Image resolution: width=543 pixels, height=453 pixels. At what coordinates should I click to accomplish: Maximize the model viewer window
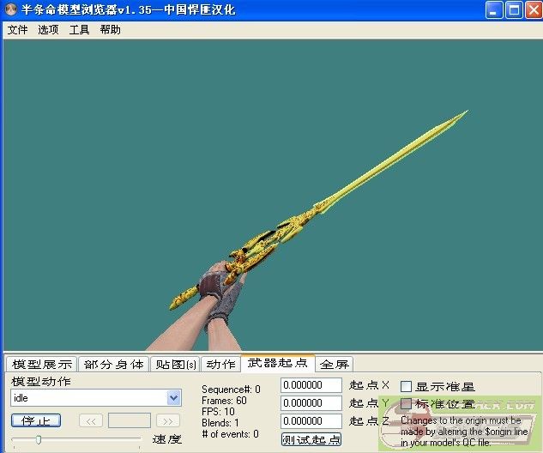tap(514, 9)
